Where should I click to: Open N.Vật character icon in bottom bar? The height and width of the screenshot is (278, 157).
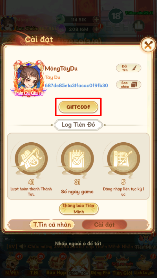(12, 264)
